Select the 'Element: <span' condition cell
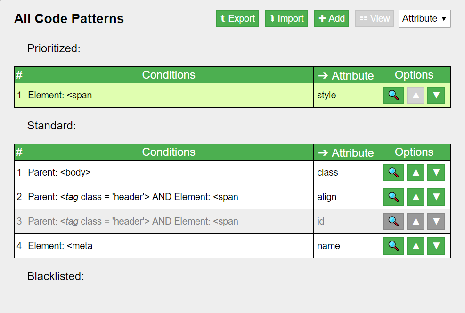This screenshot has height=313, width=465. click(x=169, y=95)
